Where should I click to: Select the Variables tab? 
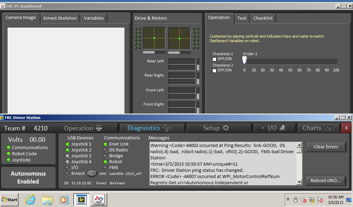(94, 18)
